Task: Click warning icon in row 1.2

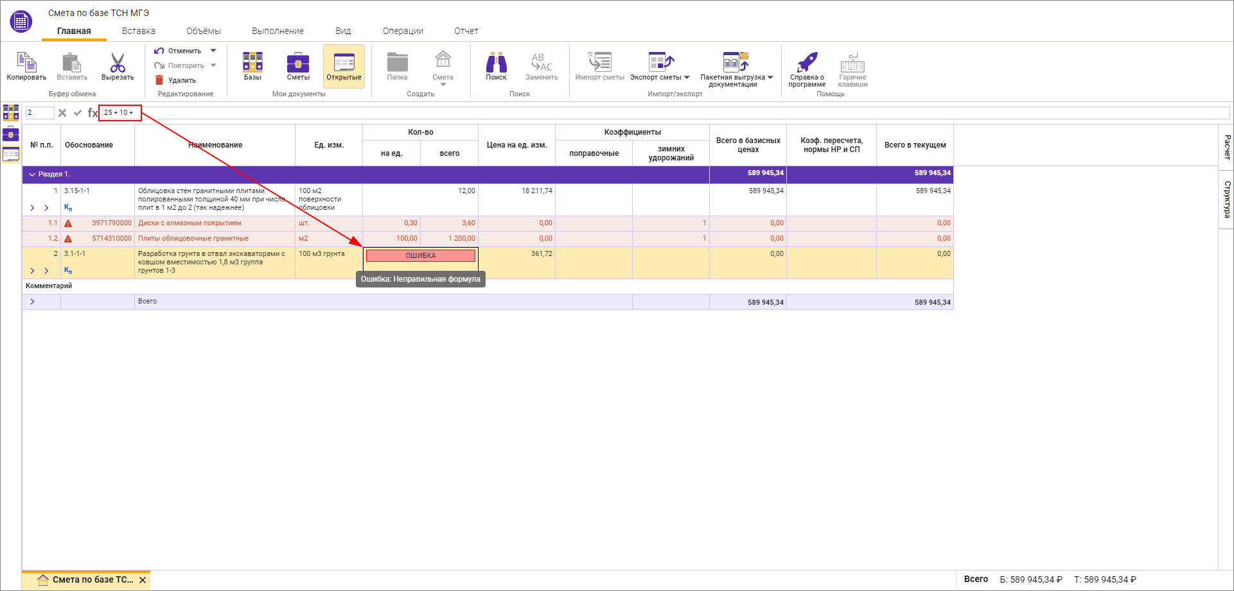Action: pyautogui.click(x=68, y=239)
